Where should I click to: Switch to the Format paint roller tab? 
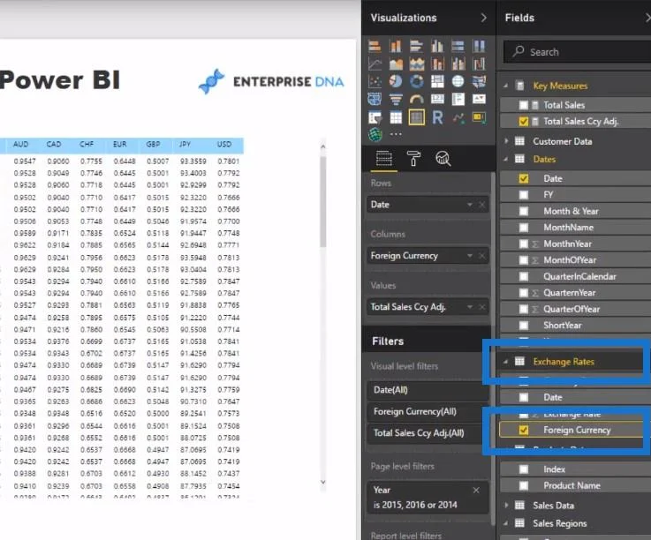(x=413, y=159)
